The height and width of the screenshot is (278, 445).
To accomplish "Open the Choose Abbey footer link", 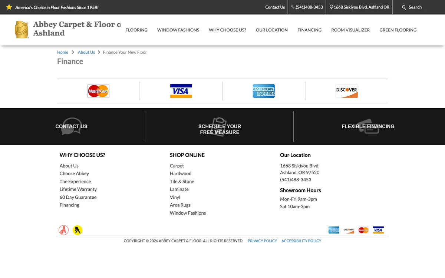I will 74,173.
